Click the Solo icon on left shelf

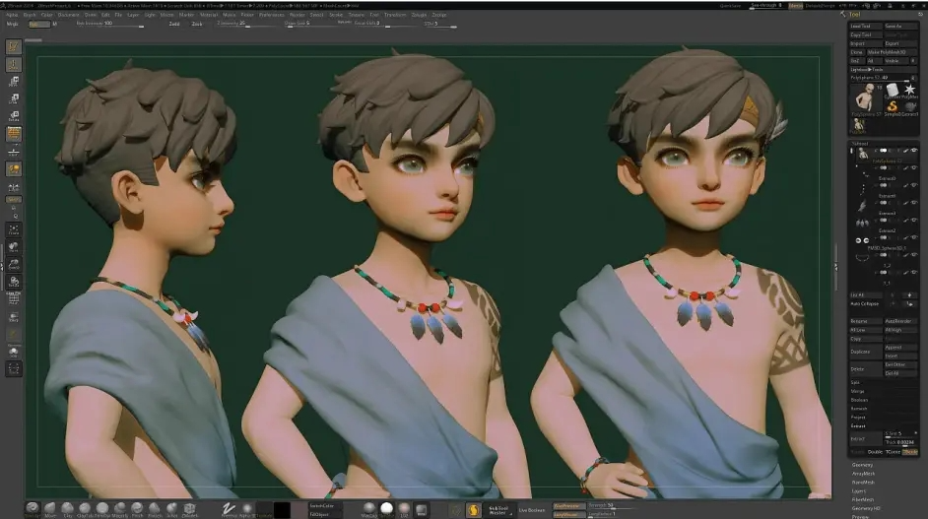coord(14,352)
